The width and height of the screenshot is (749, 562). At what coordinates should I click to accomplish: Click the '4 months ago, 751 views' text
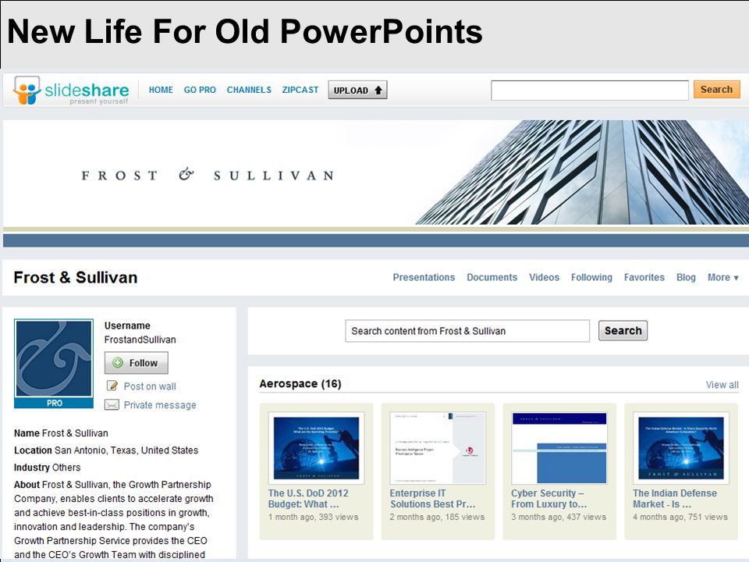click(x=680, y=517)
